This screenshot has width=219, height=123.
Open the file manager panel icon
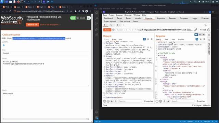(11, 2)
